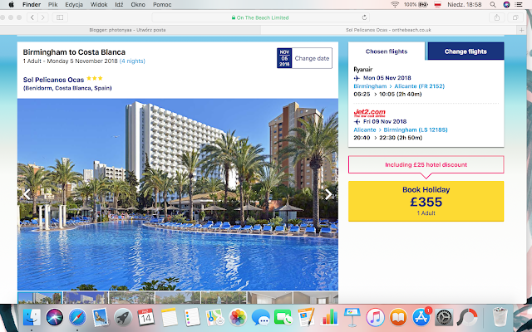
Task: Click the main hotel pool photo
Action: click(178, 194)
